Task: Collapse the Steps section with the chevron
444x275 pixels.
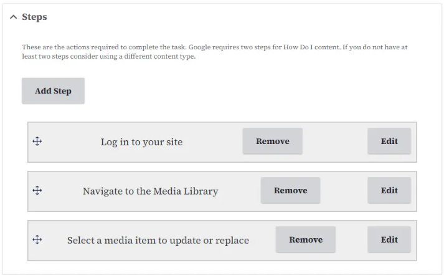Action: (13, 17)
